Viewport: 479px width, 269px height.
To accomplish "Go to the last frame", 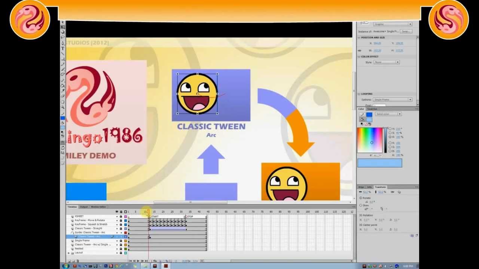I will point(147,261).
